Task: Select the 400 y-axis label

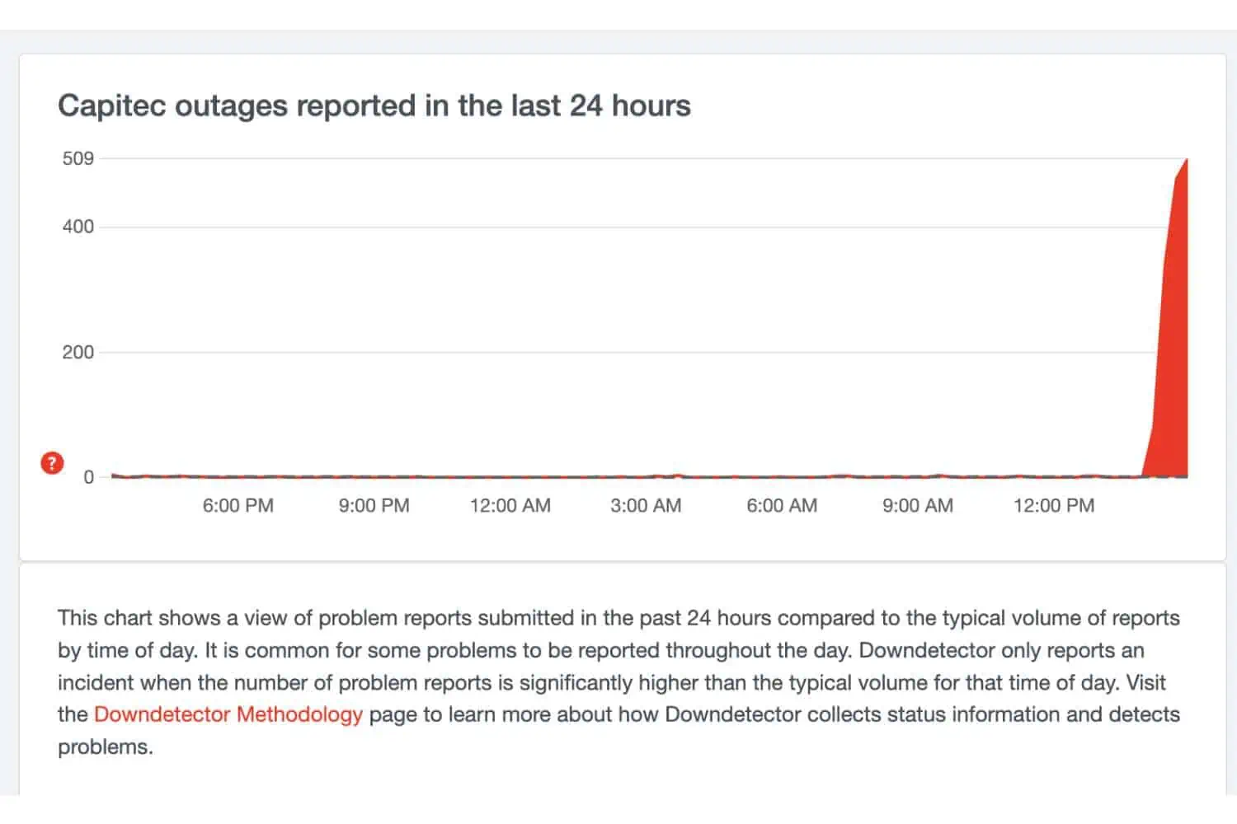Action: tap(78, 227)
